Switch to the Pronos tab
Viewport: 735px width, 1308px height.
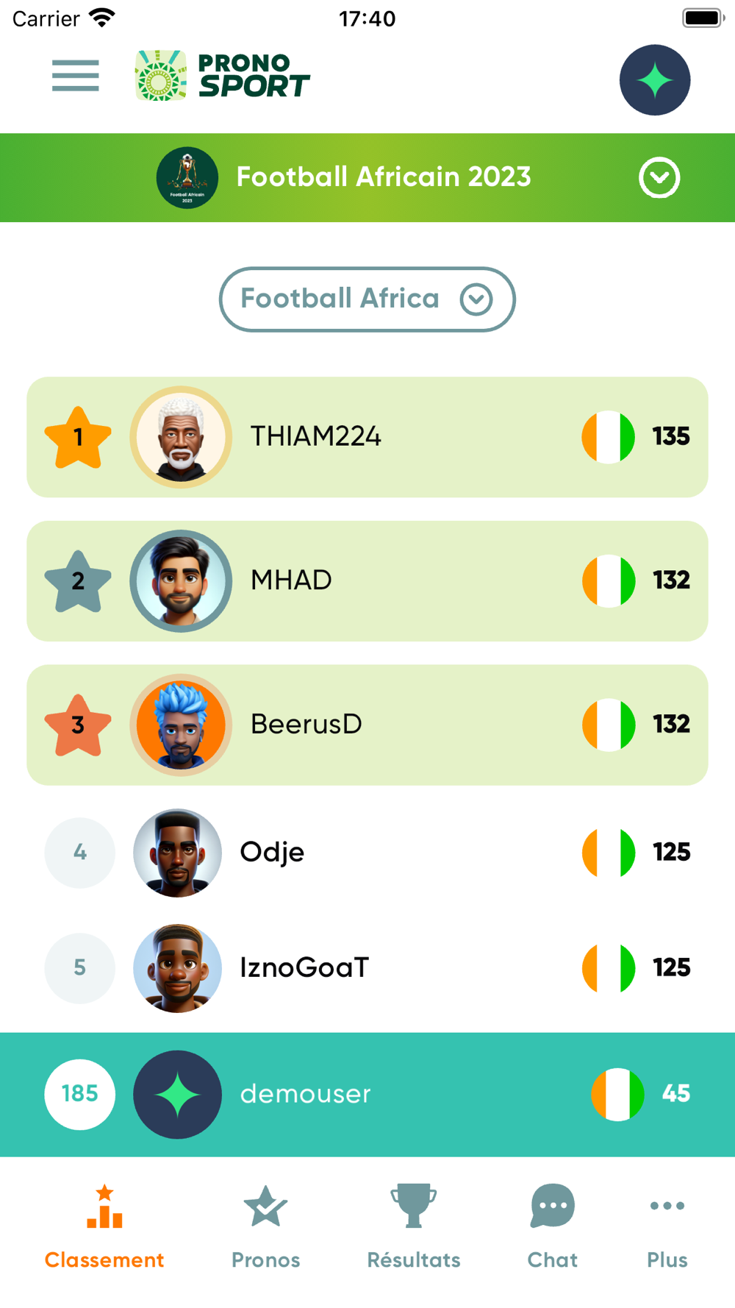[x=265, y=1226]
